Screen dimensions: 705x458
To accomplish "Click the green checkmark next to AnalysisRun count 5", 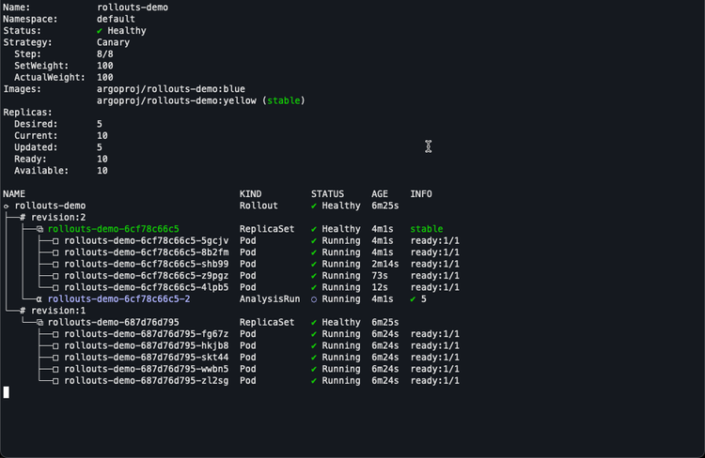I will click(414, 299).
